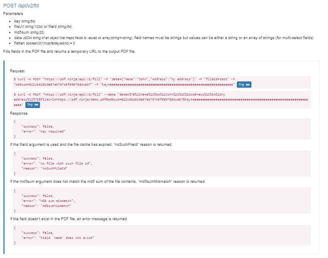Image resolution: width=328 pixels, height=258 pixels.
Task: Click the "key required" JSON response block
Action: [x=162, y=129]
